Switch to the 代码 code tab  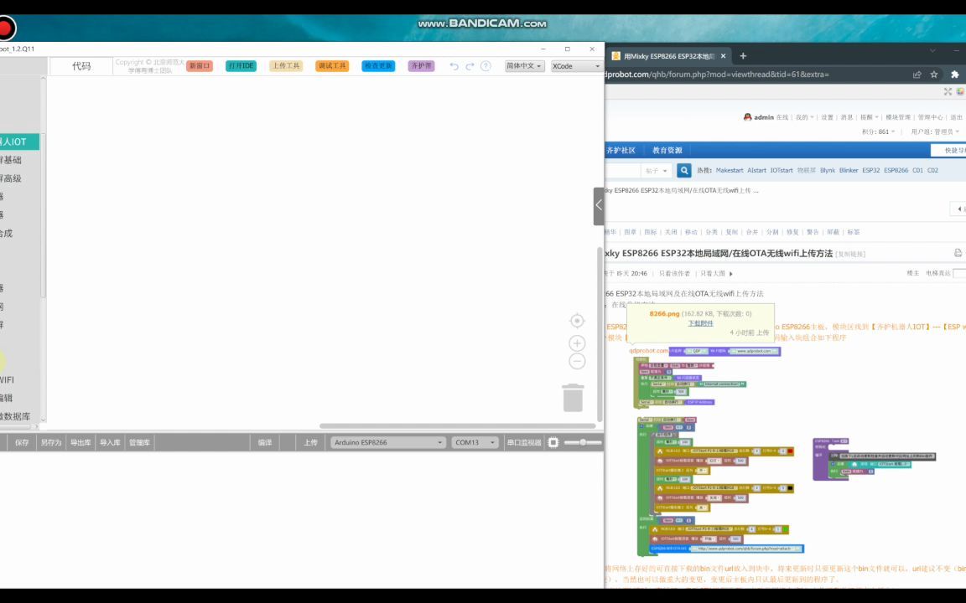tap(81, 66)
